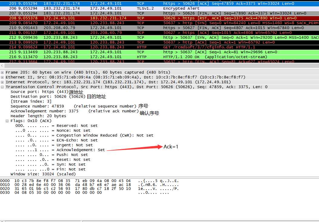Select the Reserved: Not set flag line
The width and height of the screenshot is (319, 222).
point(57,126)
